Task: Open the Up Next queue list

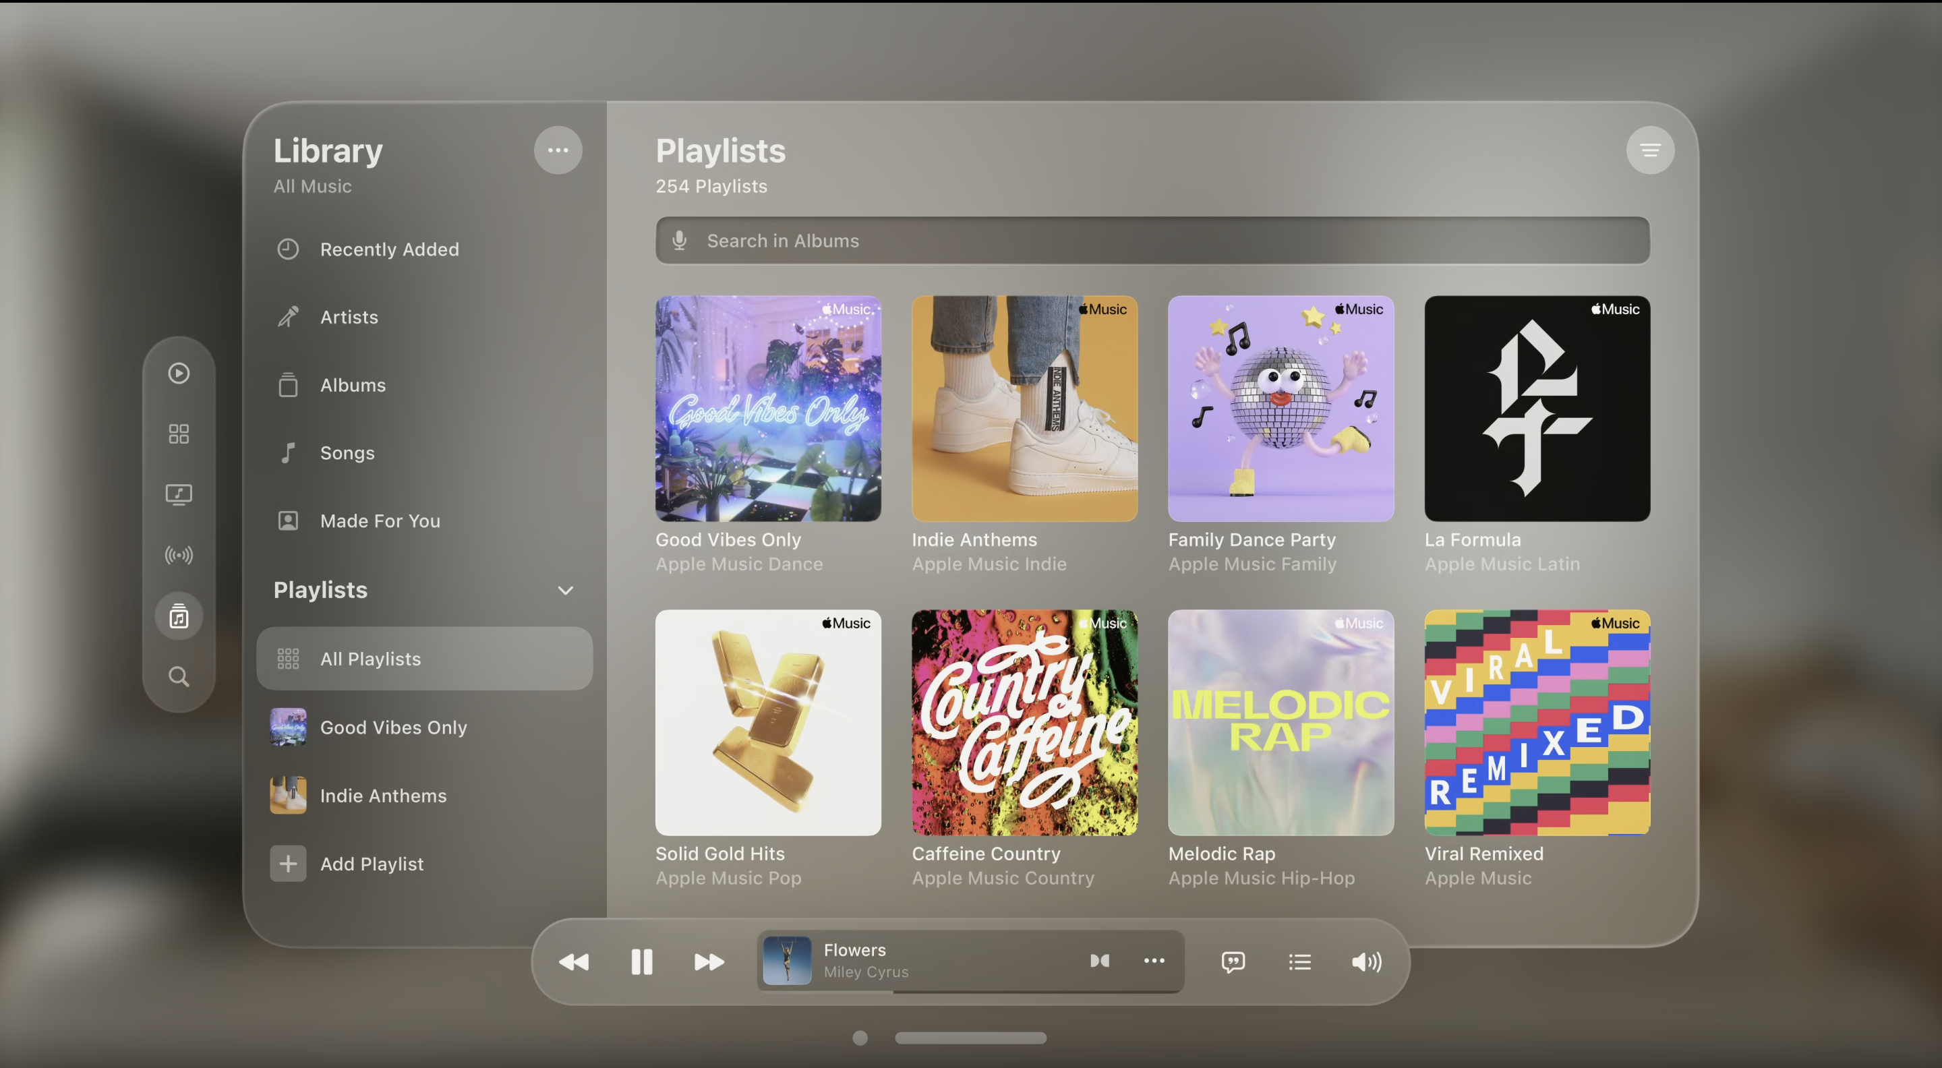Action: [x=1299, y=961]
